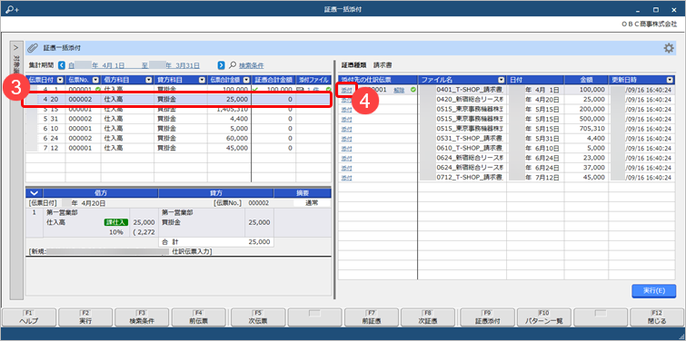Open the 更新日時 column filter dropdown
Screen dimensions: 686x341
(x=670, y=80)
